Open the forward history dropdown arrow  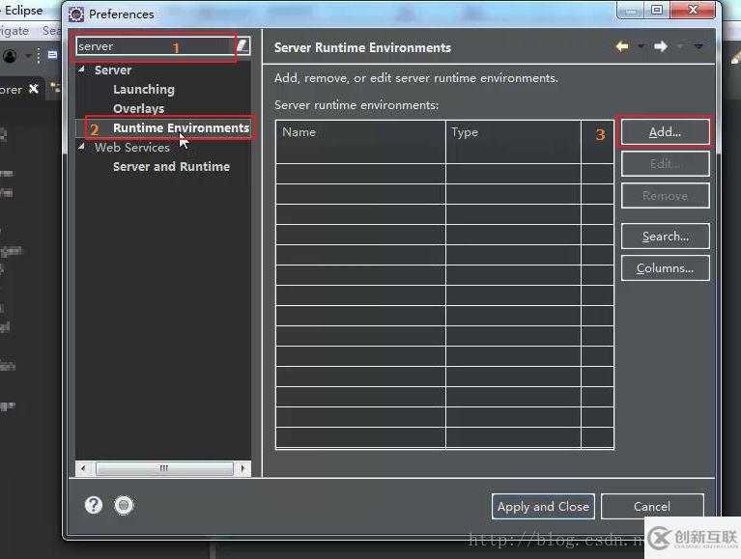[679, 46]
